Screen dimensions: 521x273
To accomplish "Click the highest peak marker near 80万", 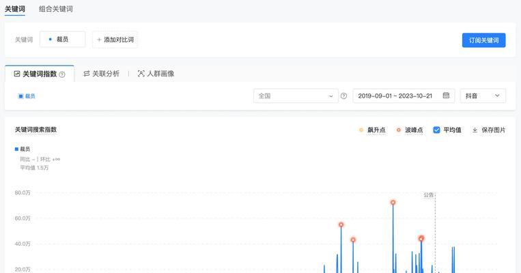I will click(x=393, y=203).
